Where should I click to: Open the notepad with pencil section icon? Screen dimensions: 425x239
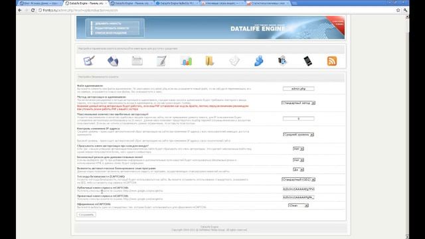point(161,60)
